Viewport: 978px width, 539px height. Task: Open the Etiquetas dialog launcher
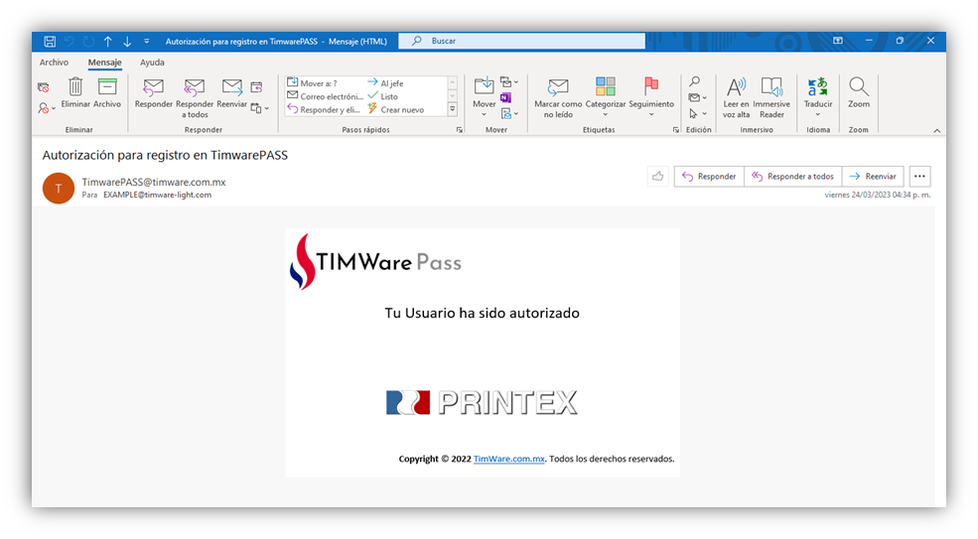(675, 130)
